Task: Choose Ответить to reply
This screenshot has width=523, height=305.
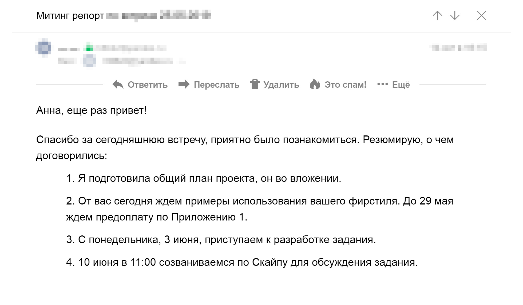Action: 148,85
